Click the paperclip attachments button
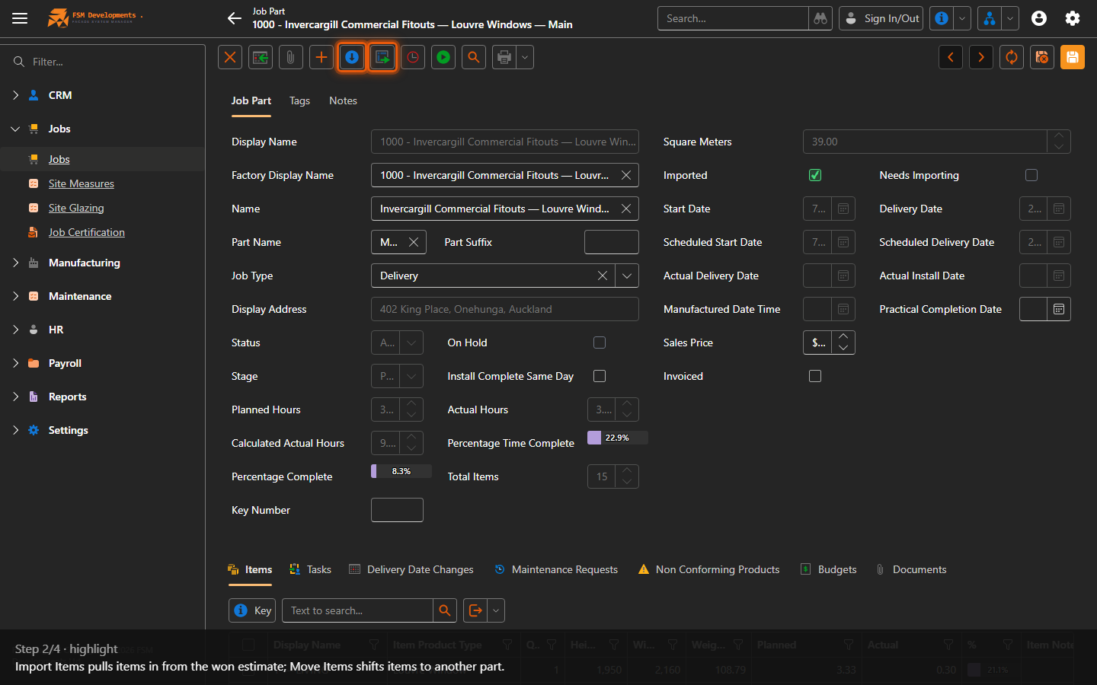Viewport: 1097px width, 685px height. click(291, 57)
